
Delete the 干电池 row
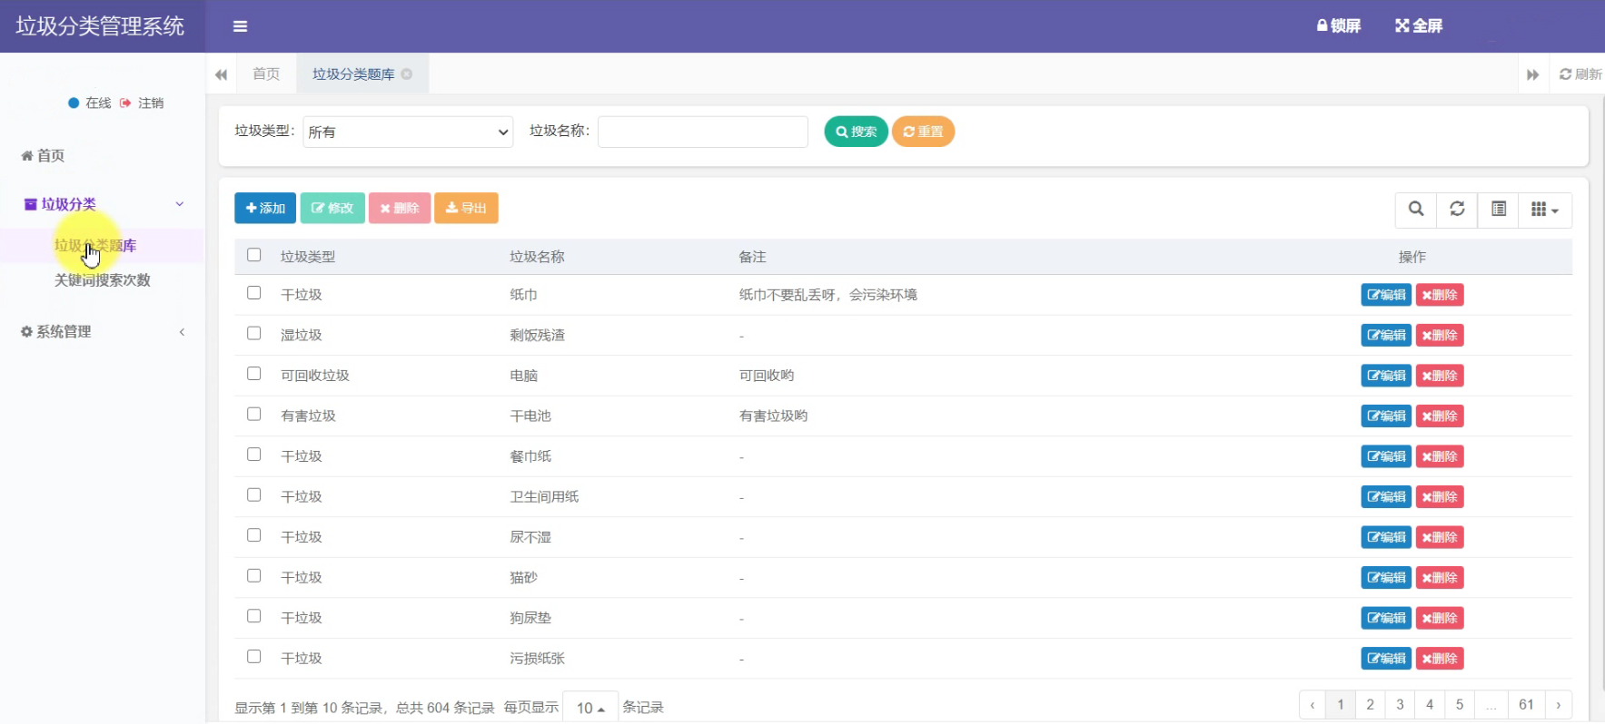point(1440,416)
